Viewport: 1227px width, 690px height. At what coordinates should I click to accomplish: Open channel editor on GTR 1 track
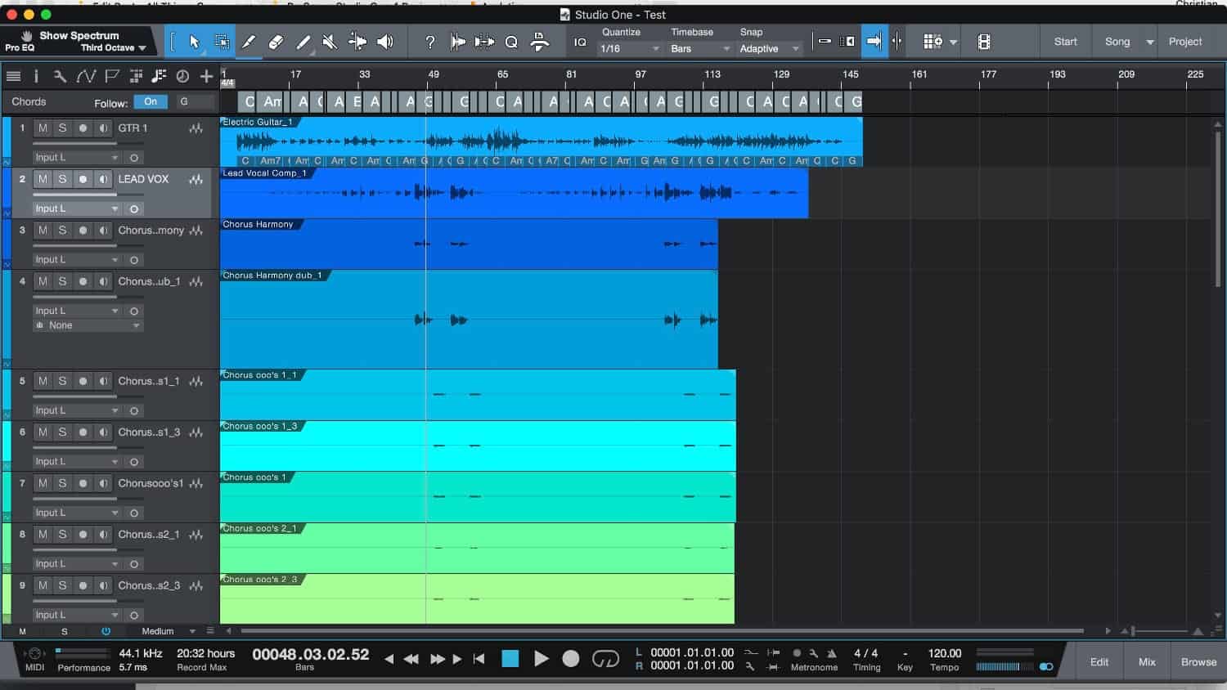196,128
